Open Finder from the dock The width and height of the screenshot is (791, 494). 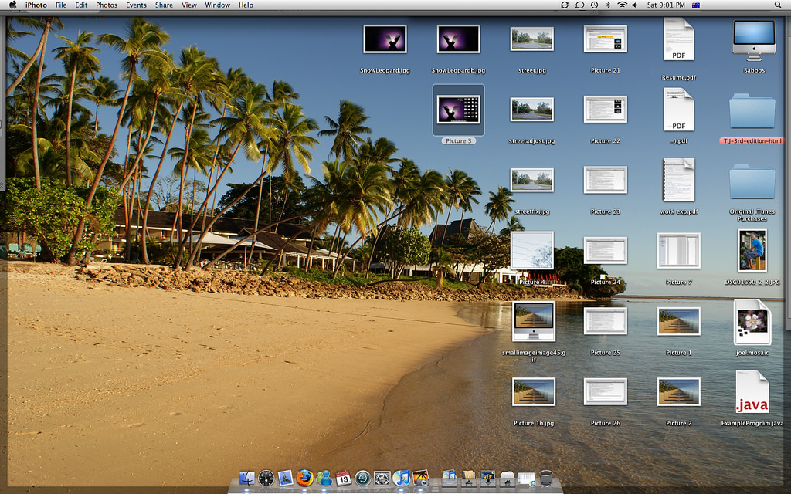tap(247, 479)
